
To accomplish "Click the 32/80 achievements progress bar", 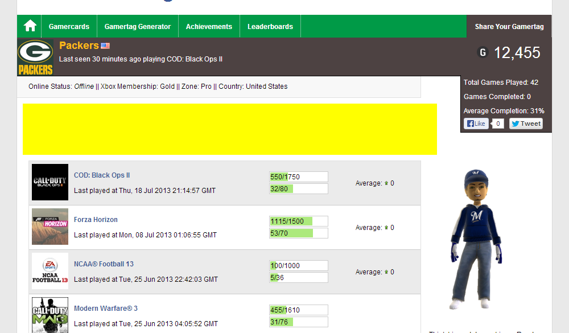I will pyautogui.click(x=298, y=189).
